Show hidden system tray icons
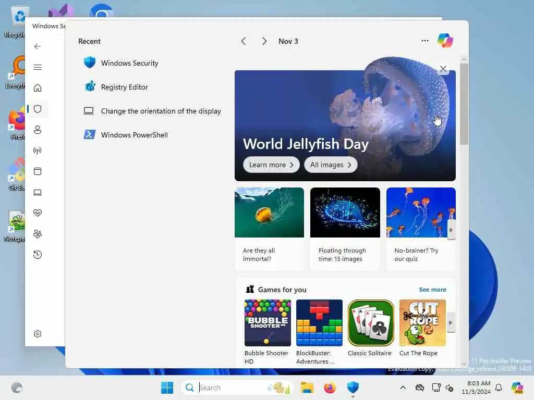The height and width of the screenshot is (400, 534). (403, 387)
